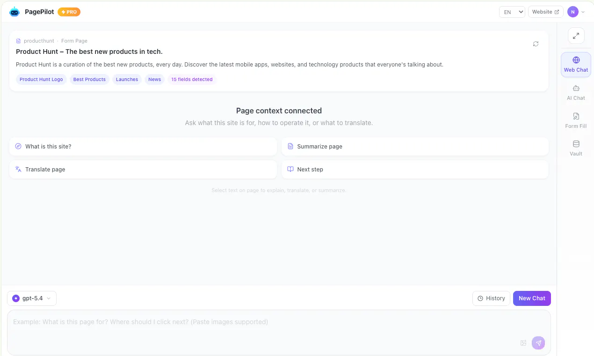
Task: Open the Form Fill tab
Action: (x=576, y=120)
